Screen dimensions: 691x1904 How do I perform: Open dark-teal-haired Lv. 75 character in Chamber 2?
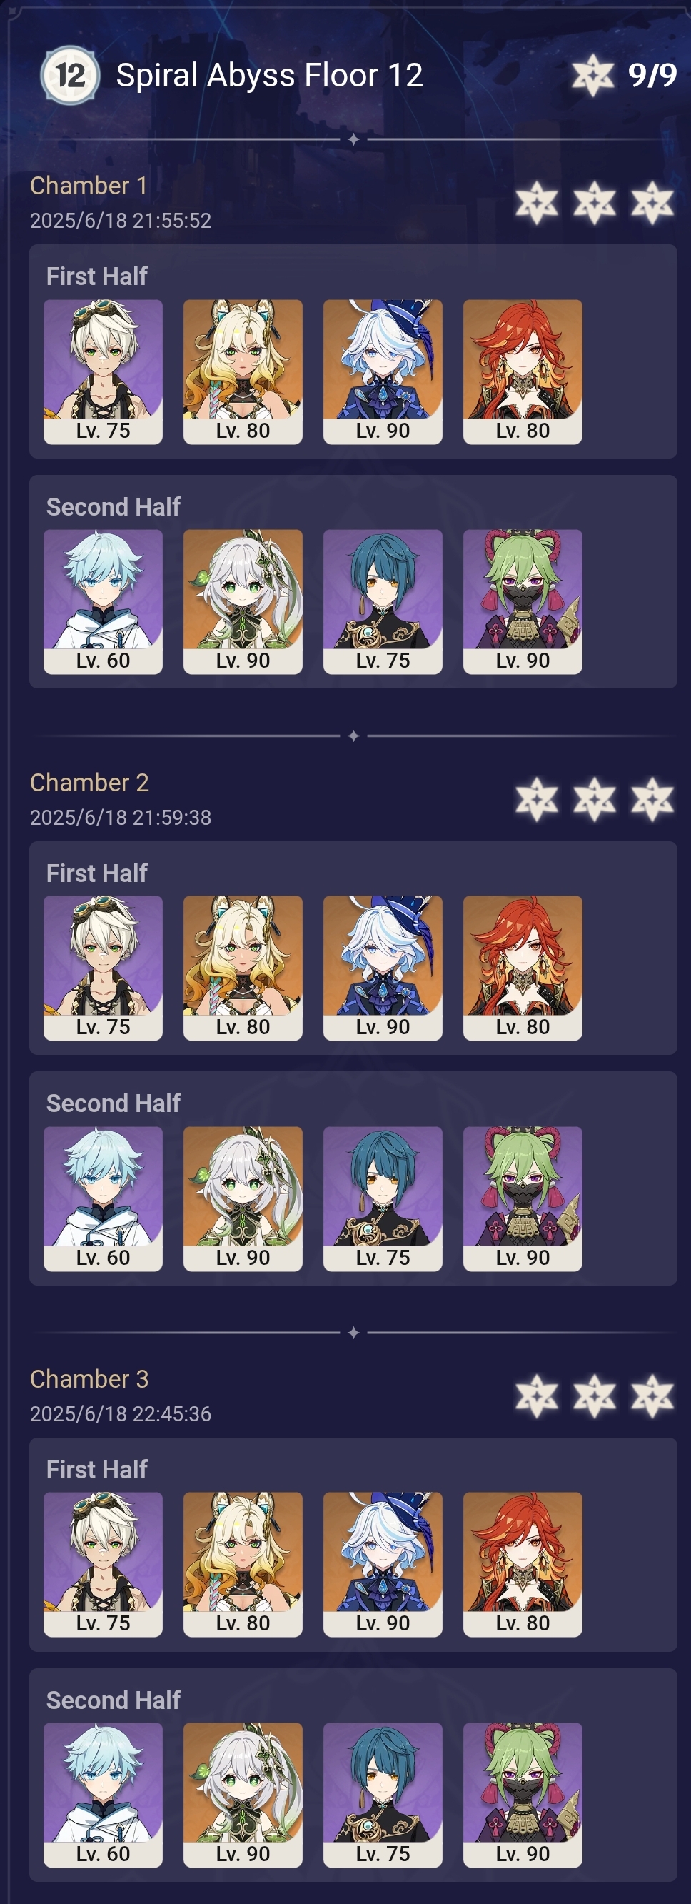point(383,1199)
